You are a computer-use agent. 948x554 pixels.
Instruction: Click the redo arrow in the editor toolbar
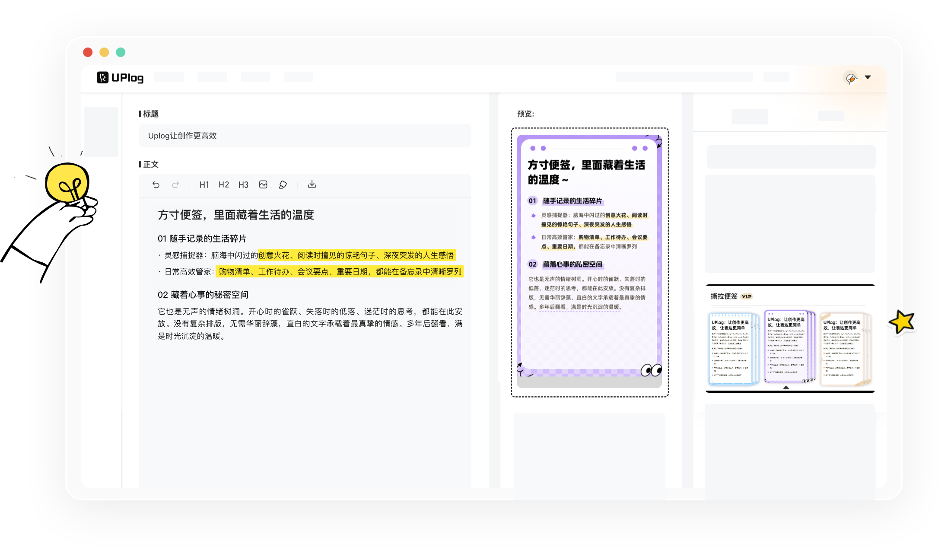tap(175, 185)
